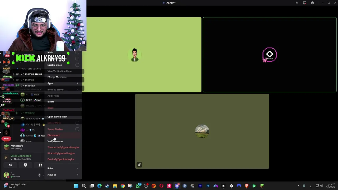Click the Windows Start button
The width and height of the screenshot is (338, 190).
coord(76,186)
